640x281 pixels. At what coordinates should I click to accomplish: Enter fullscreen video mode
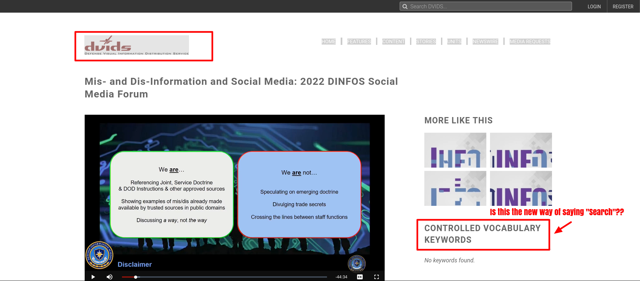point(377,277)
